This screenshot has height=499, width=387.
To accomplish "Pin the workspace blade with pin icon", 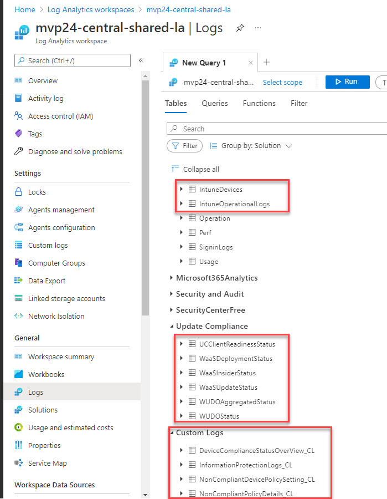I will click(240, 28).
